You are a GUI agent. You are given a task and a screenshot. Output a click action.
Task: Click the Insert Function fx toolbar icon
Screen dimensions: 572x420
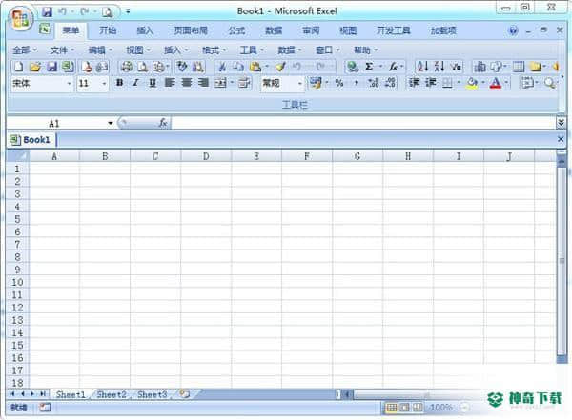[x=393, y=67]
